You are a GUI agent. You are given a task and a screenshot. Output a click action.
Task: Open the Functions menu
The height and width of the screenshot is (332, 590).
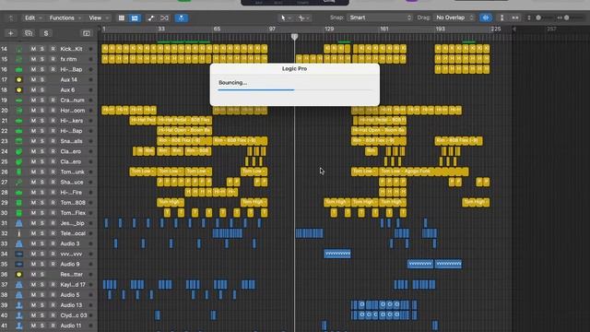pos(65,18)
